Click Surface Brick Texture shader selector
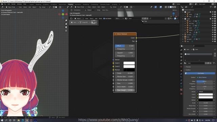This screenshot has width=217, height=122. pyautogui.click(x=205, y=78)
